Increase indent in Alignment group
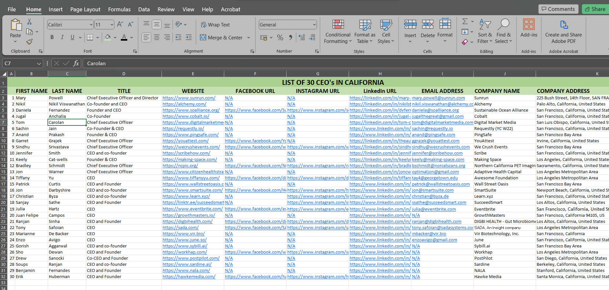Screen dimensions: 609x290 click(x=189, y=37)
